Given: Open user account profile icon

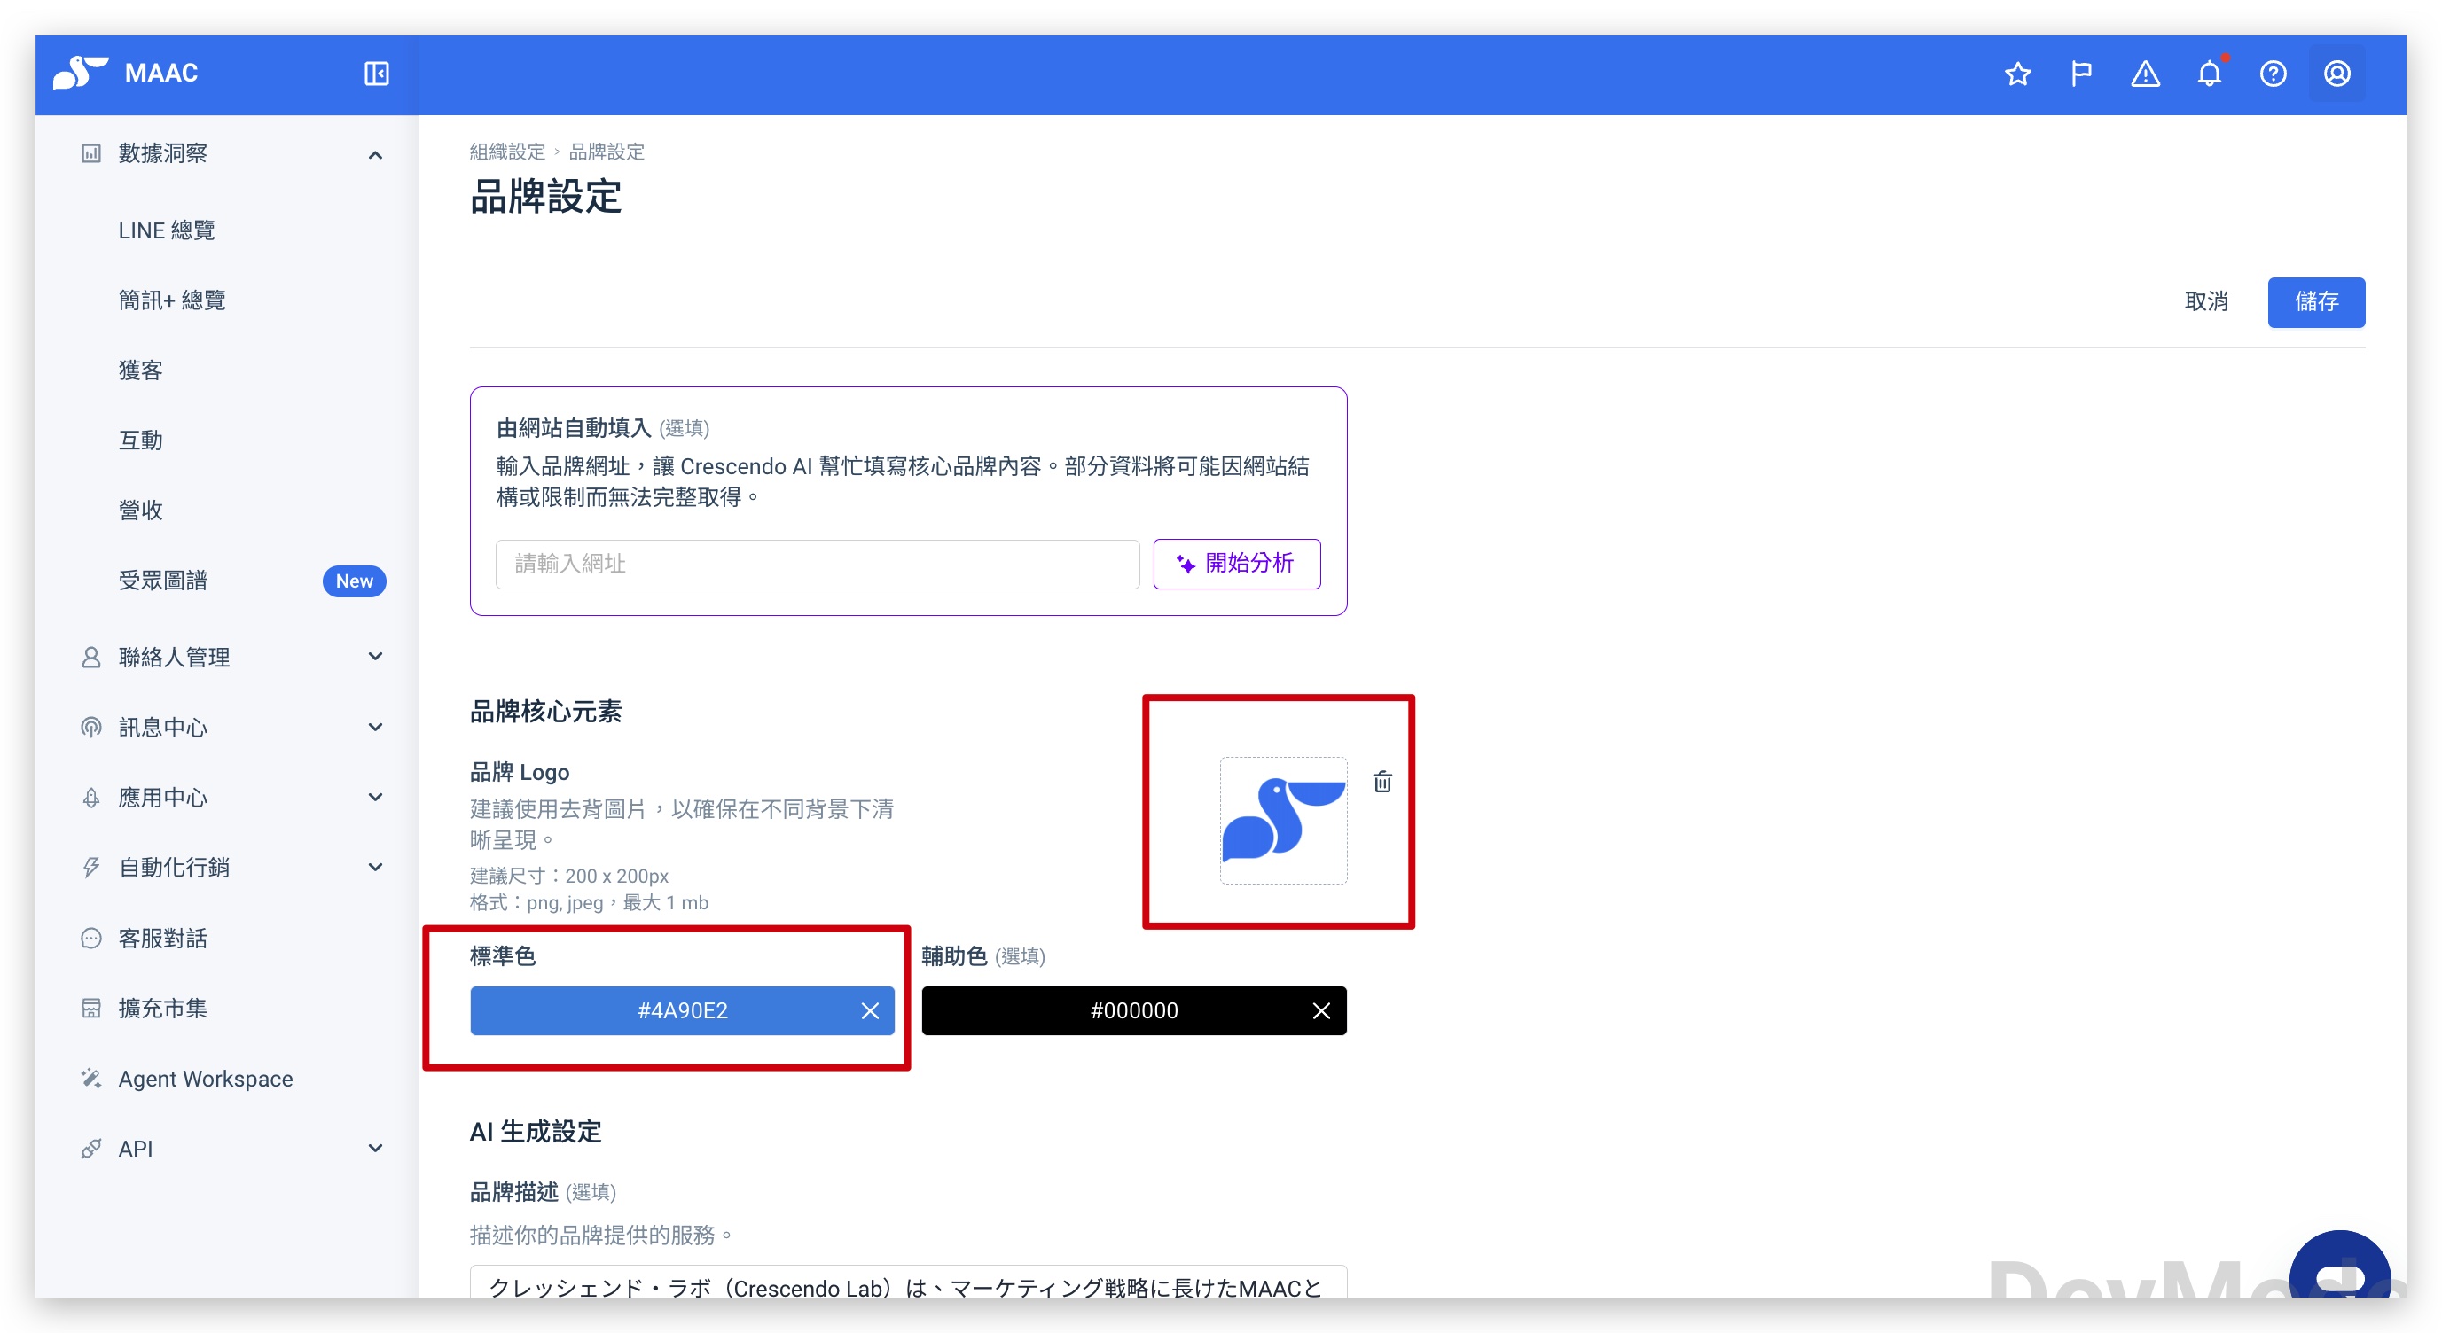Looking at the screenshot, I should (2336, 74).
